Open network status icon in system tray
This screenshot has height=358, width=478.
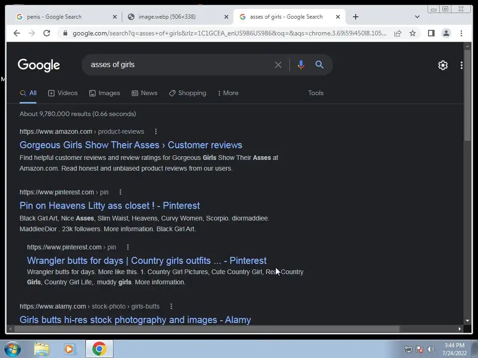point(408,349)
